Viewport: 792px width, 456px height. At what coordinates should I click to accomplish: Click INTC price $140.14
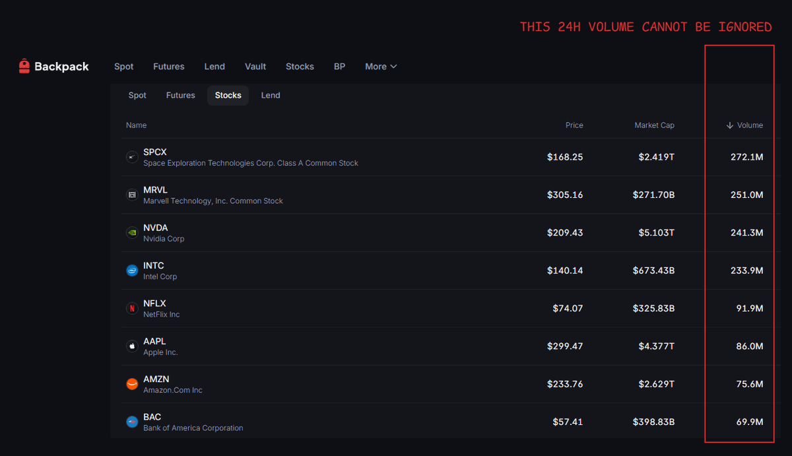[565, 271]
